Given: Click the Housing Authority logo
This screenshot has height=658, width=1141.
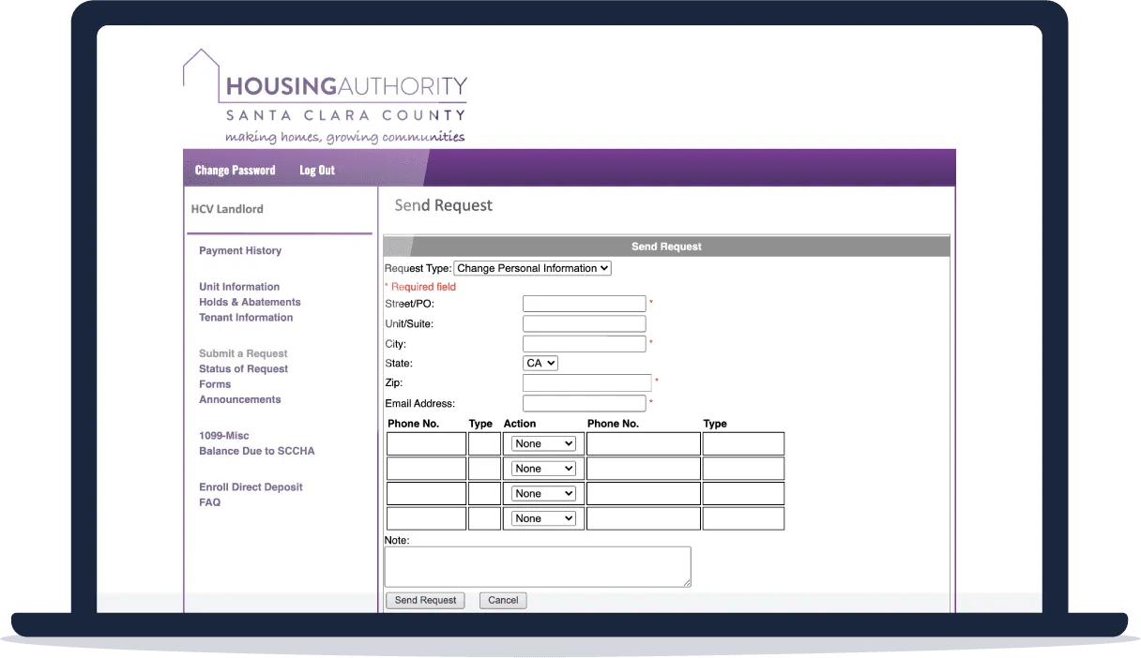Looking at the screenshot, I should tap(325, 97).
